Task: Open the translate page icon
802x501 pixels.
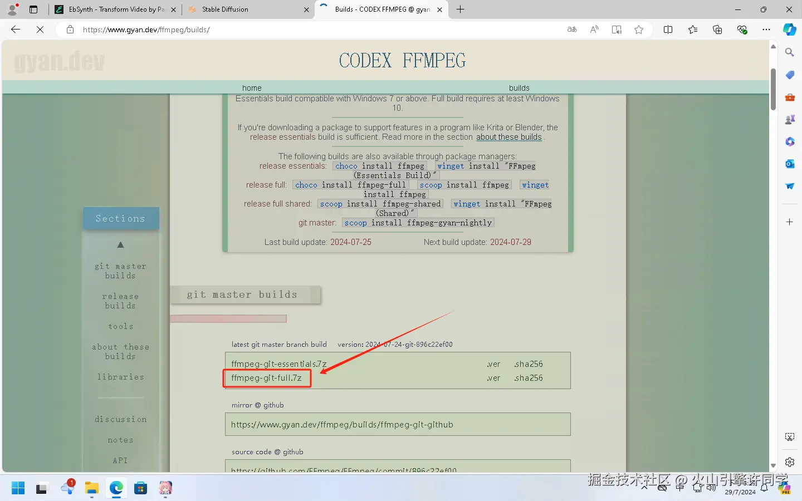Action: coord(572,30)
